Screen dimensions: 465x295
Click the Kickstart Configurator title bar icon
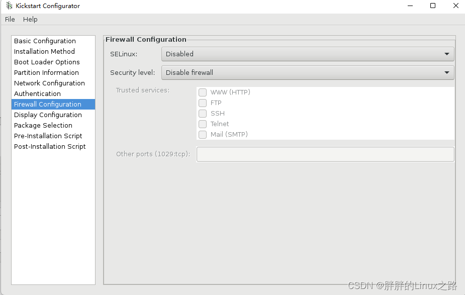(9, 6)
